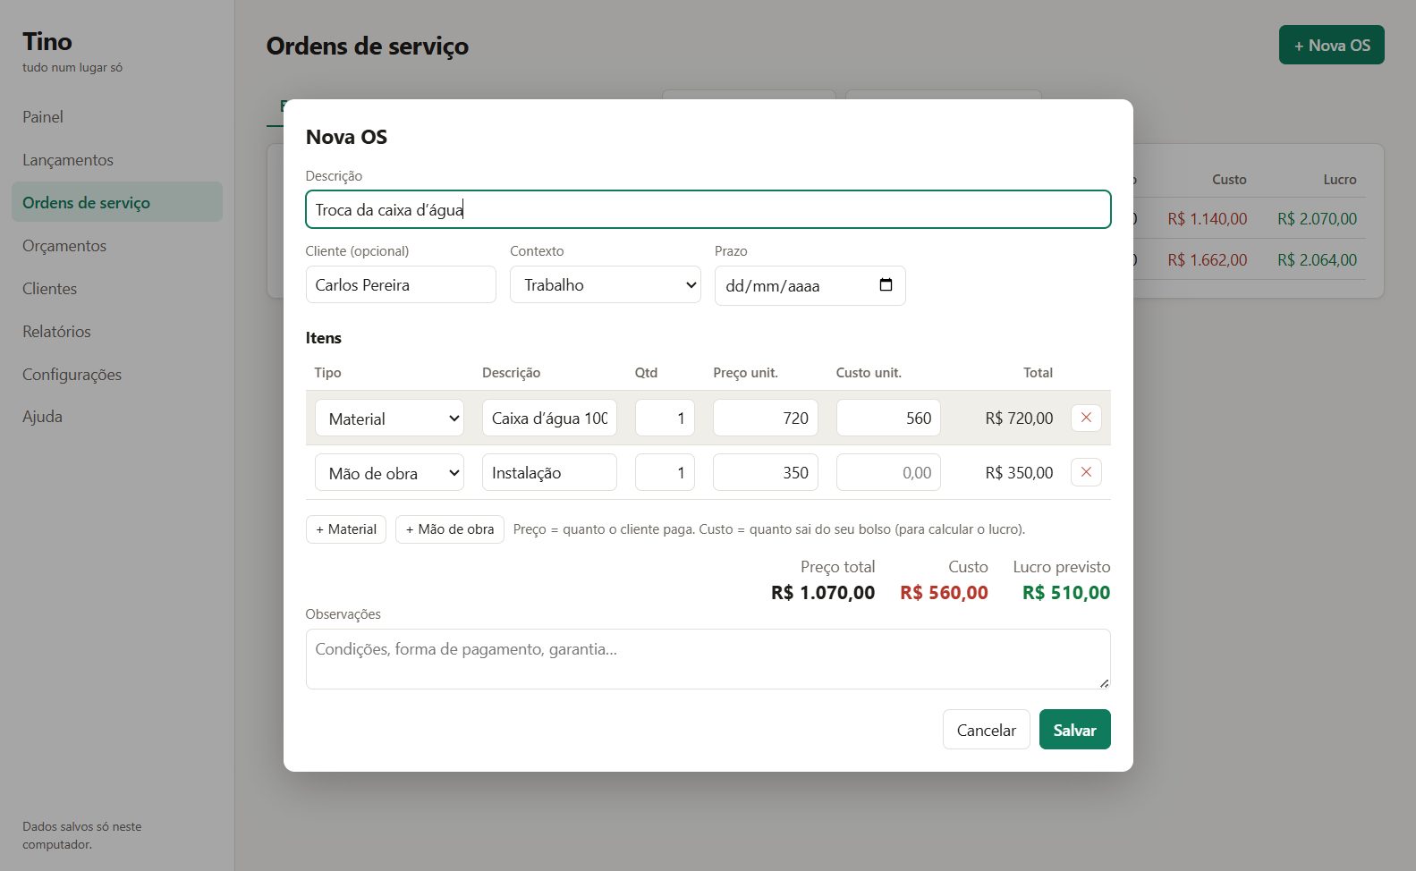Click the R$ 1.070,00 total price value
Screen dimensions: 1416x871
tap(823, 592)
